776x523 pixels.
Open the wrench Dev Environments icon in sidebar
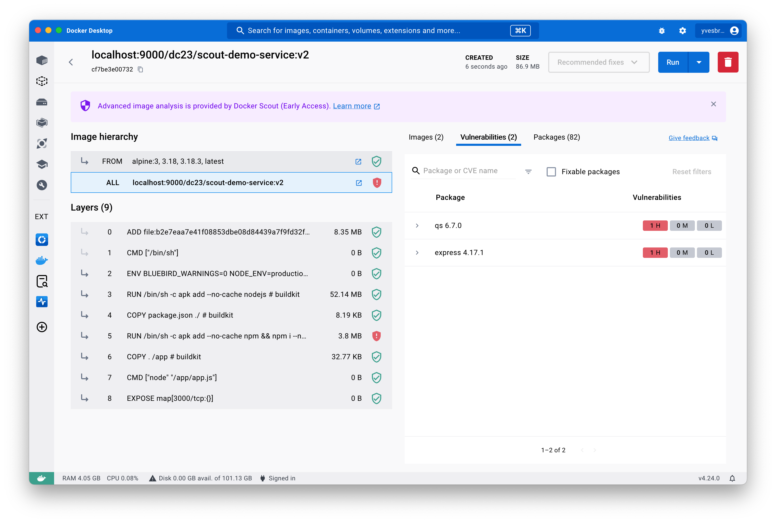[x=42, y=185]
